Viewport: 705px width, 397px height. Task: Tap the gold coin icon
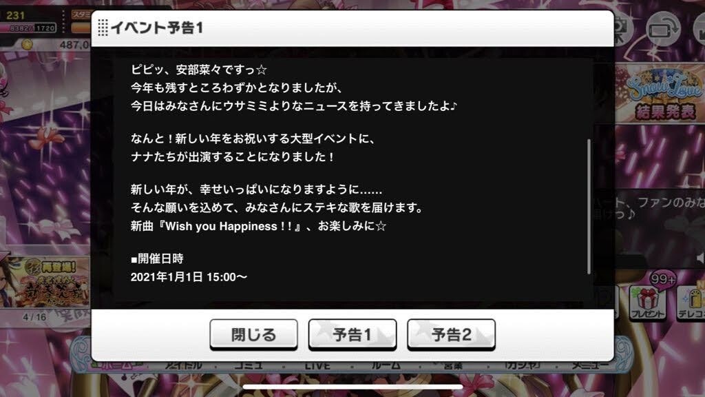(28, 44)
